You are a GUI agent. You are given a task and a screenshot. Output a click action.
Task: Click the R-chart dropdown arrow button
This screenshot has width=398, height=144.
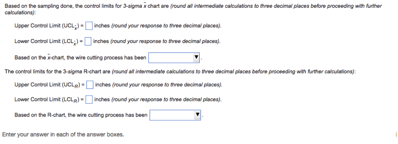click(197, 115)
